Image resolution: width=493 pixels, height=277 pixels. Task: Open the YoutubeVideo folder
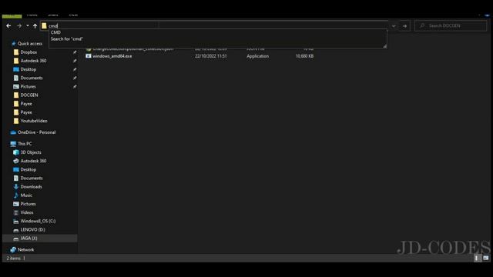pos(34,121)
